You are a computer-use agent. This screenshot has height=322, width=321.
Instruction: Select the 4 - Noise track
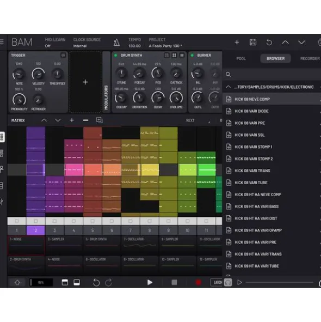64,265
